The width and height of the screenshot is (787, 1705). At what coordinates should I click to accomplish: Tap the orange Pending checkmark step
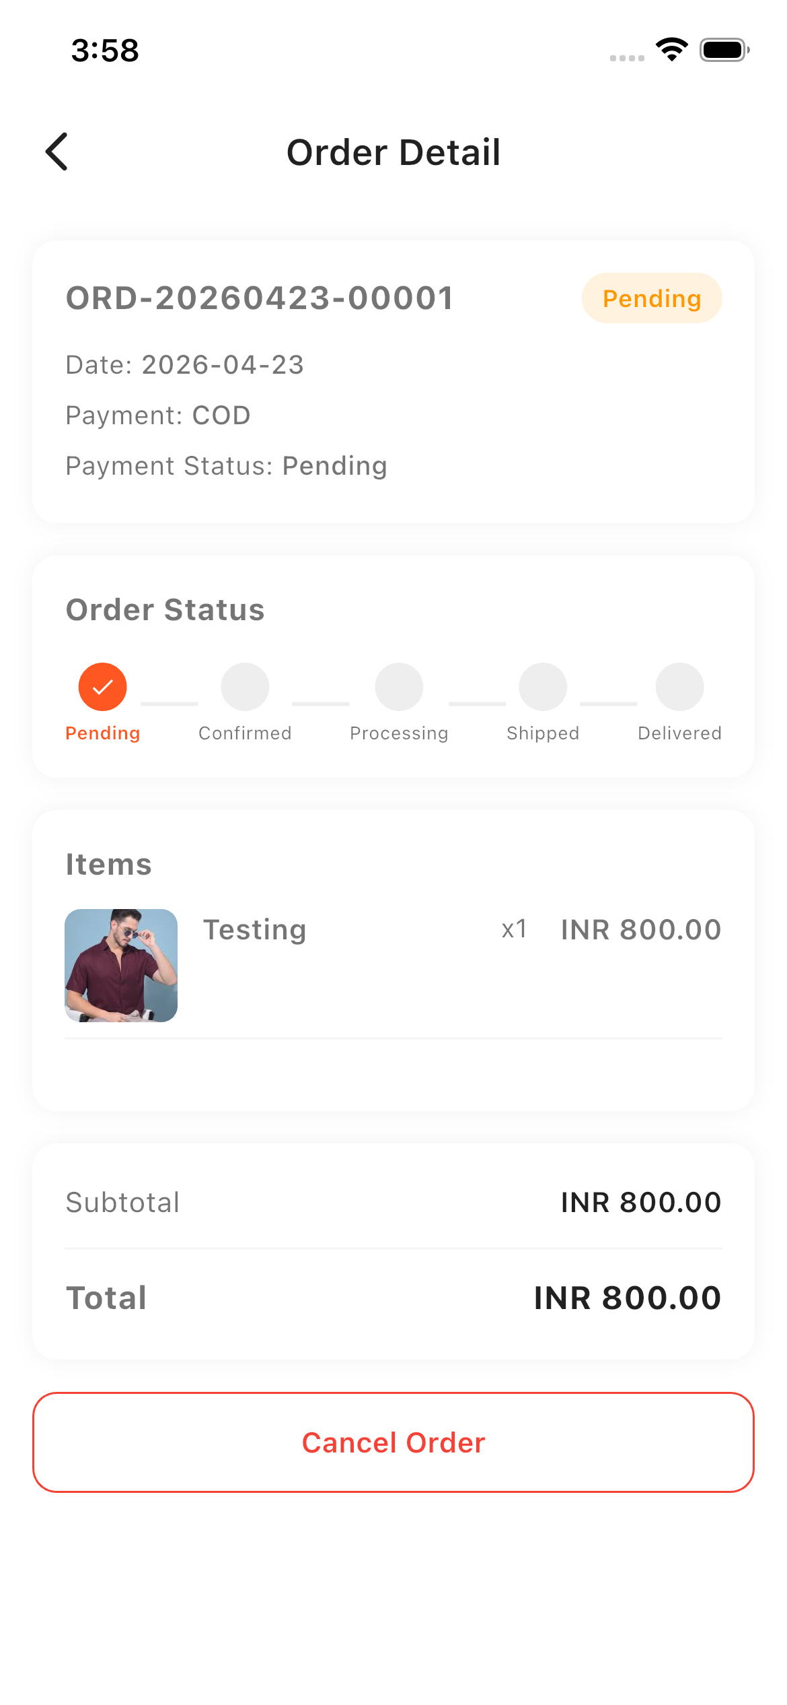[x=102, y=687]
